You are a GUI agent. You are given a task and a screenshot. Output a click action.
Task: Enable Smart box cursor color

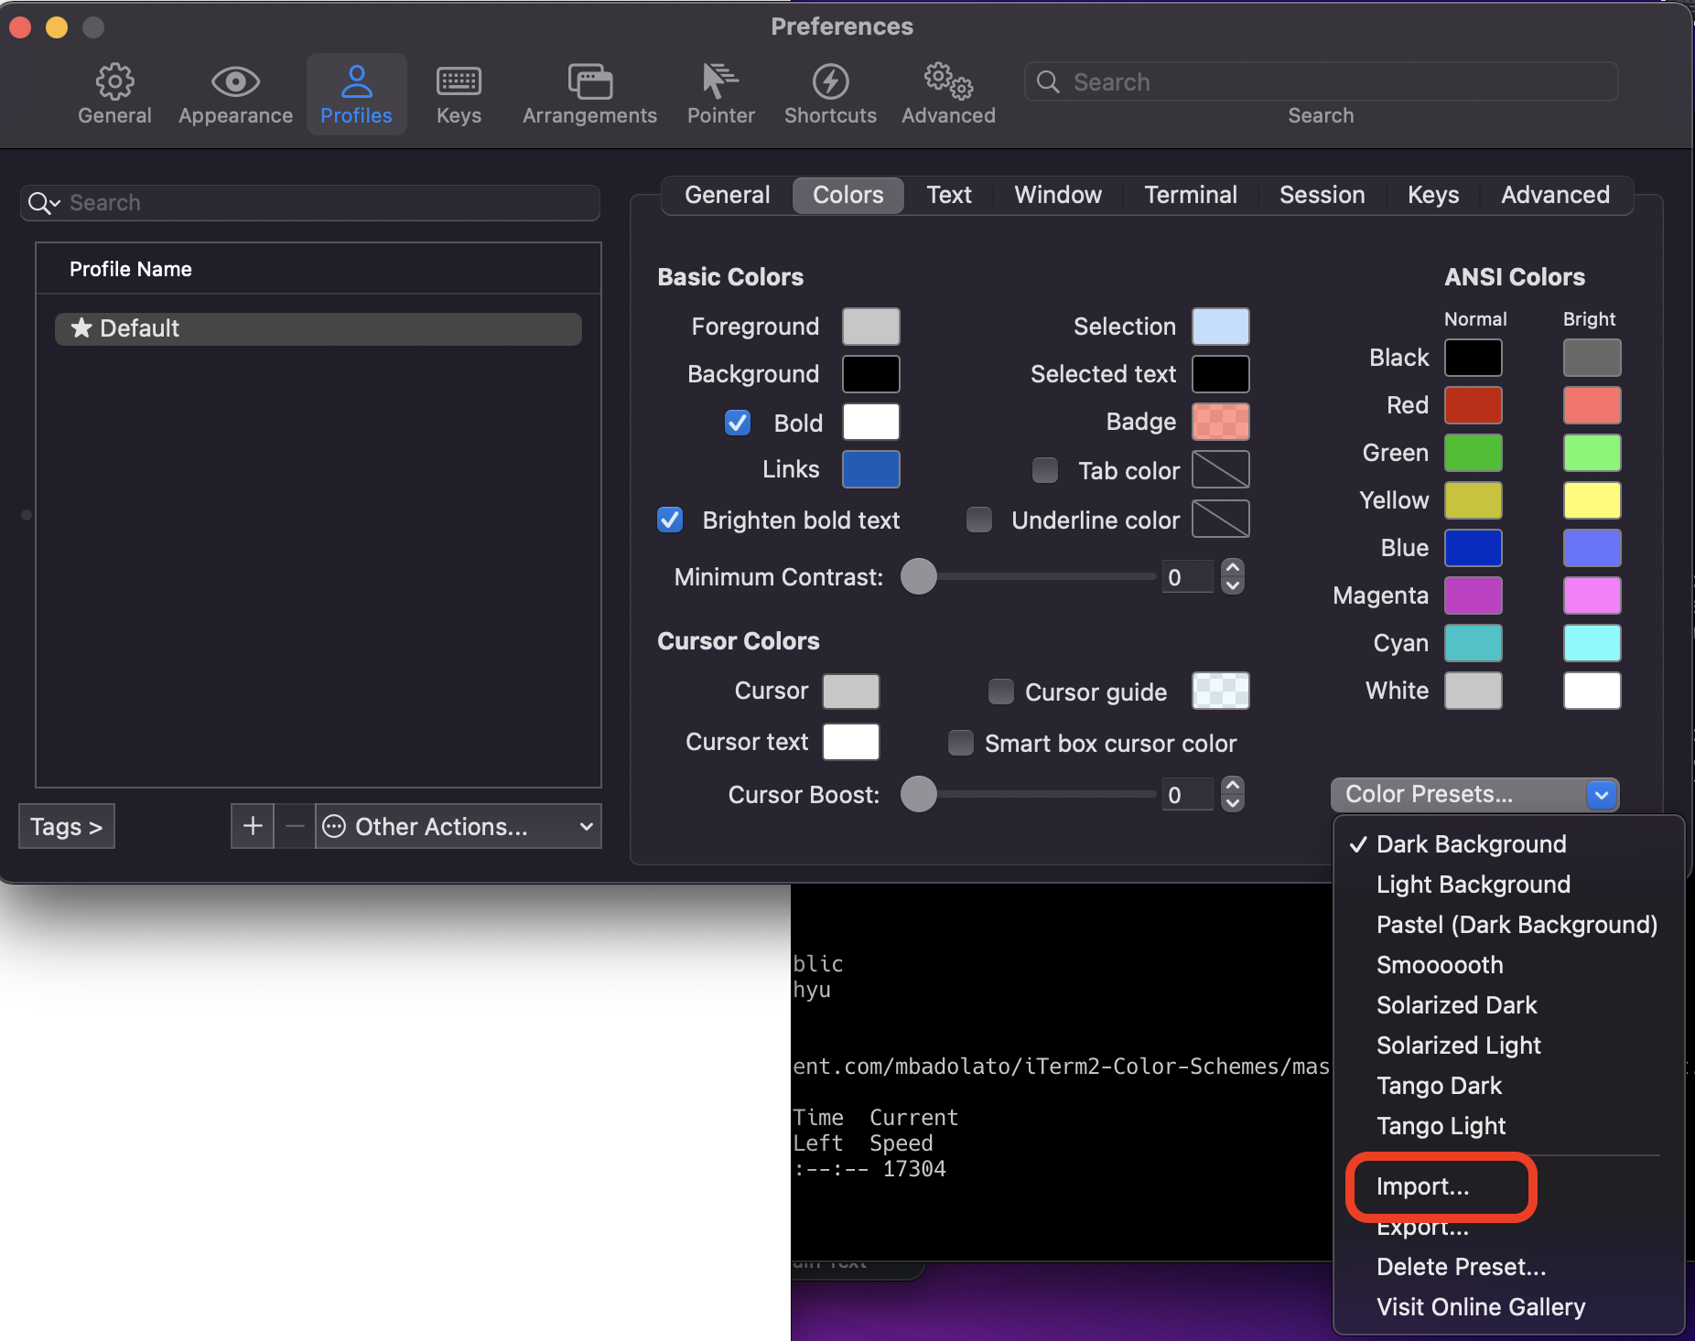[x=961, y=743]
